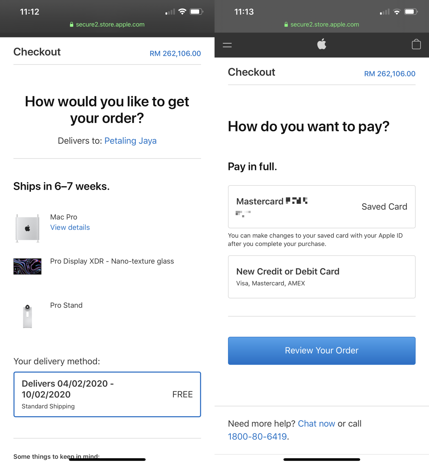The height and width of the screenshot is (465, 429).
Task: Choose New Credit or Debit Card
Action: (322, 277)
